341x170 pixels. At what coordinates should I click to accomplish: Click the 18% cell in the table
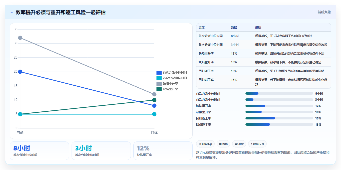(x=234, y=71)
